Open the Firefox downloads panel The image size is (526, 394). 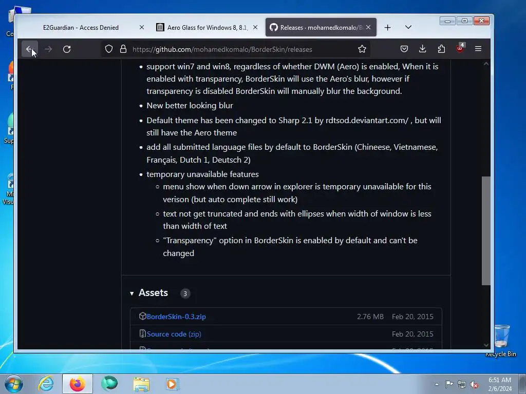click(x=423, y=49)
